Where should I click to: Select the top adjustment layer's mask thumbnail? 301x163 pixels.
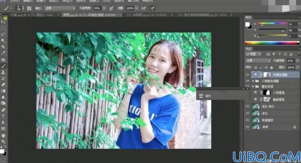click(x=267, y=75)
